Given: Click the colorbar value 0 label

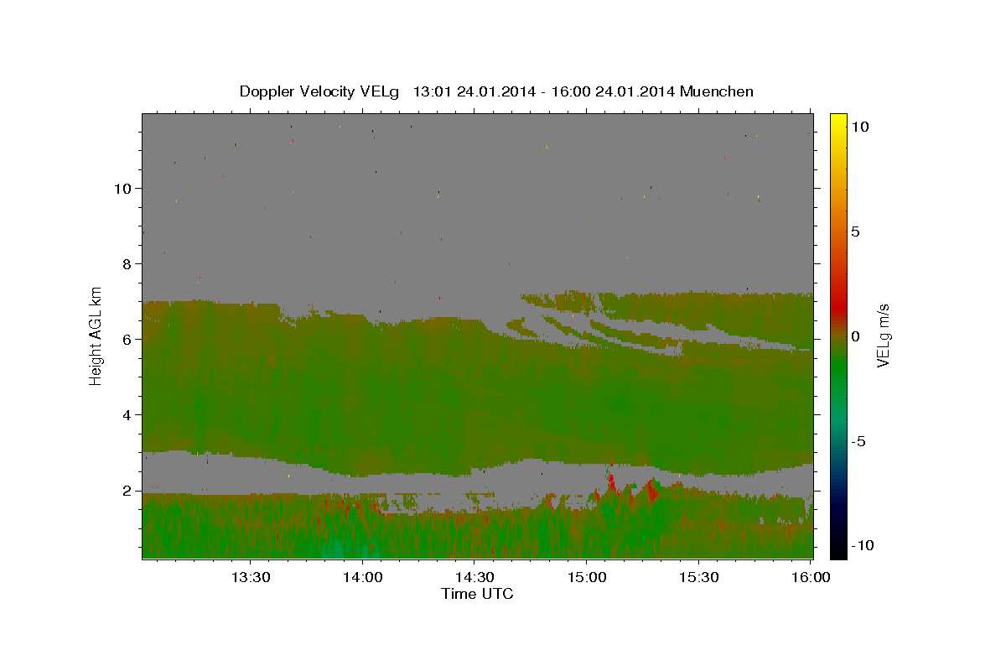Looking at the screenshot, I should click(855, 336).
